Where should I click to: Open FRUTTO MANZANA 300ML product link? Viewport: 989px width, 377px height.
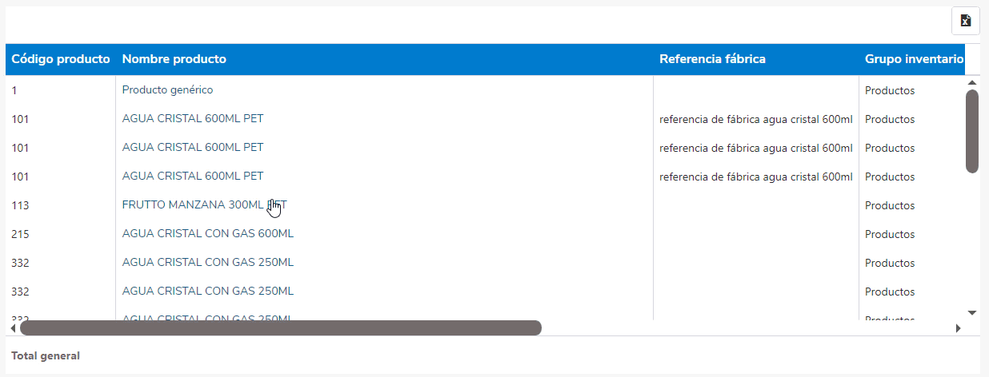pyautogui.click(x=192, y=205)
